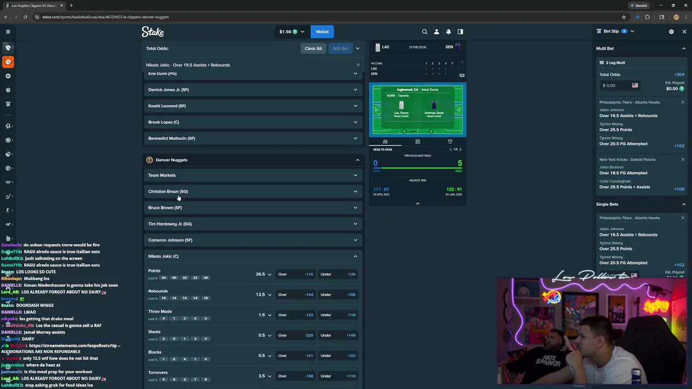The image size is (692, 389).
Task: Collapse the Single Bets section
Action: 683,204
